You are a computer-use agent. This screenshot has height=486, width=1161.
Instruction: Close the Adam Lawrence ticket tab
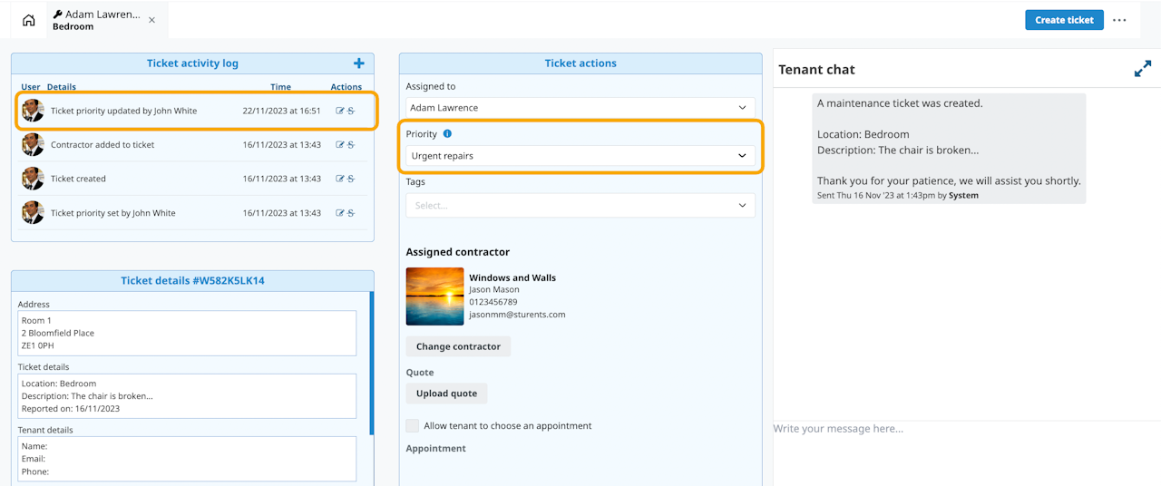151,20
